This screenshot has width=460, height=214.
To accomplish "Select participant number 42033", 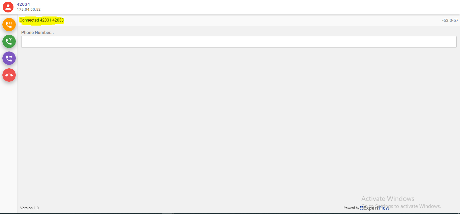I will 58,20.
